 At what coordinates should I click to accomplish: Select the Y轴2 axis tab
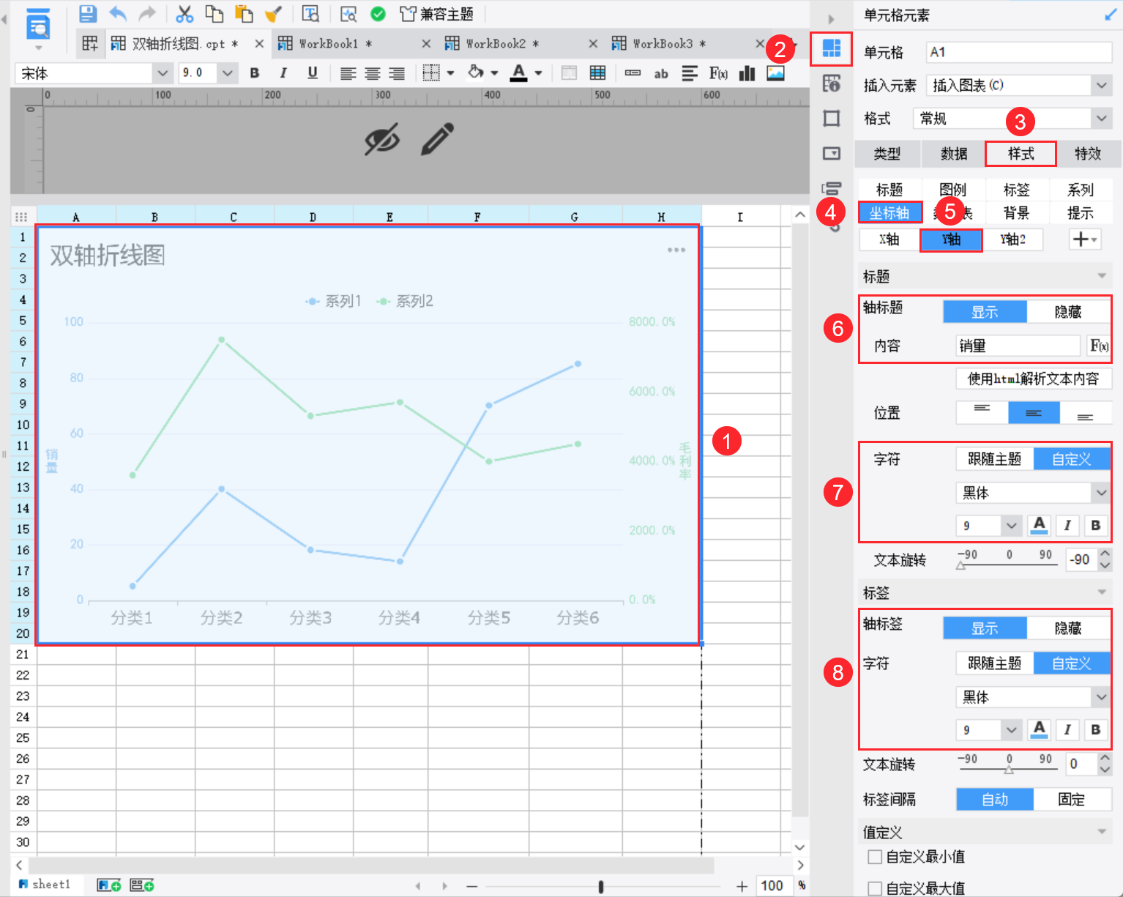tap(1013, 239)
